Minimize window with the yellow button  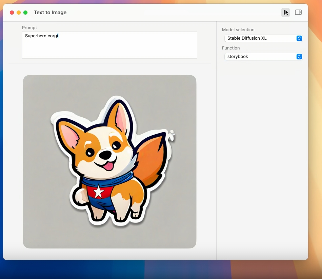click(x=19, y=13)
